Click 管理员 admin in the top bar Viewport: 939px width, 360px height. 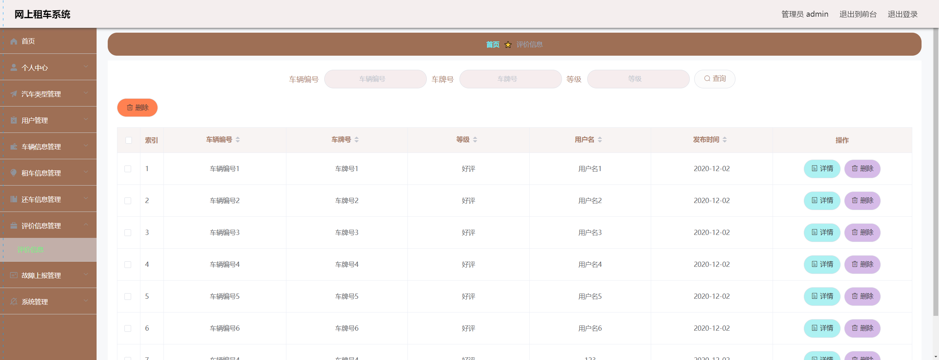tap(805, 14)
